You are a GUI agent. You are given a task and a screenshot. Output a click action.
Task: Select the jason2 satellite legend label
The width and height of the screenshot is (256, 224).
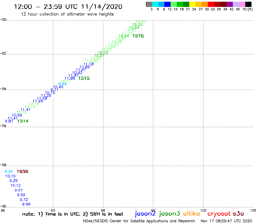click(x=145, y=214)
